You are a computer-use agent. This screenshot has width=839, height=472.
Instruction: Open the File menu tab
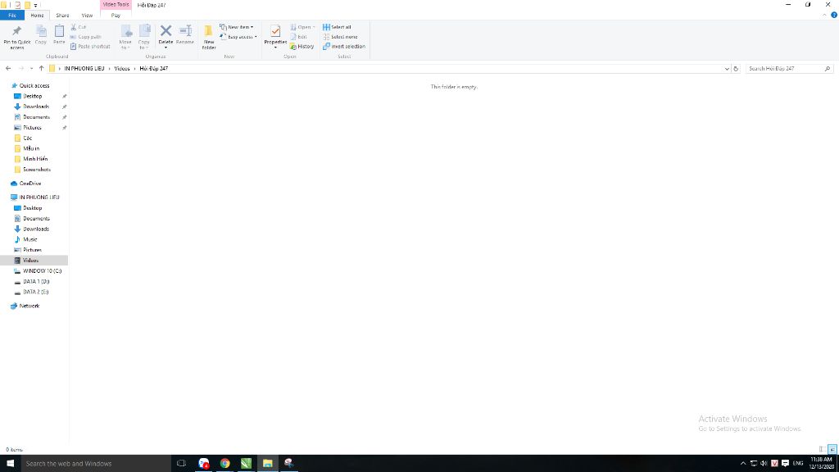(12, 16)
